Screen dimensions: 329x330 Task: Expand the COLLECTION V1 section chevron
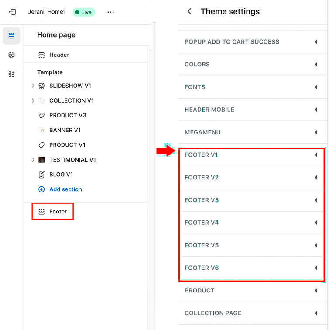pyautogui.click(x=33, y=100)
